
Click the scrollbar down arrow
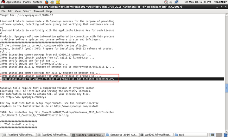pyautogui.click(x=226, y=131)
